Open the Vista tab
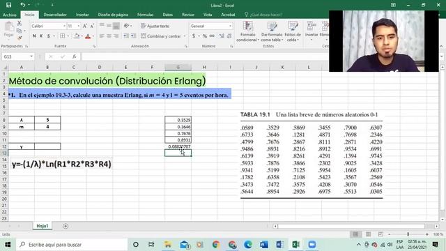This screenshot has width=446, height=251. pyautogui.click(x=208, y=15)
